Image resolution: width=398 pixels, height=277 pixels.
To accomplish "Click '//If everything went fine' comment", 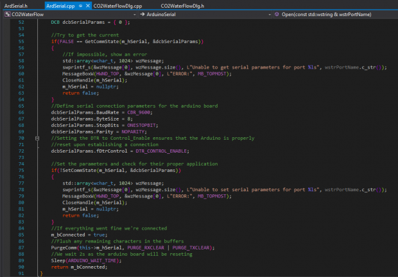I will 109,228.
